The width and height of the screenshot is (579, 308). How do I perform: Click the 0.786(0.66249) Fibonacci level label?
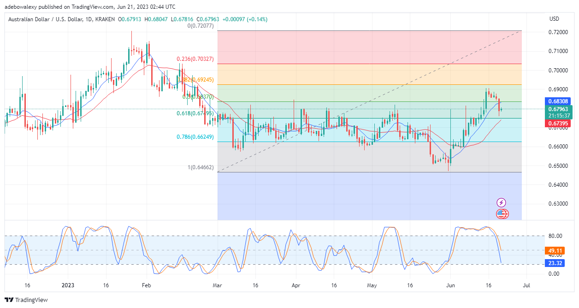tap(196, 137)
